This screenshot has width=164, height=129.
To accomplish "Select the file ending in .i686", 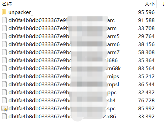I will (63, 60).
